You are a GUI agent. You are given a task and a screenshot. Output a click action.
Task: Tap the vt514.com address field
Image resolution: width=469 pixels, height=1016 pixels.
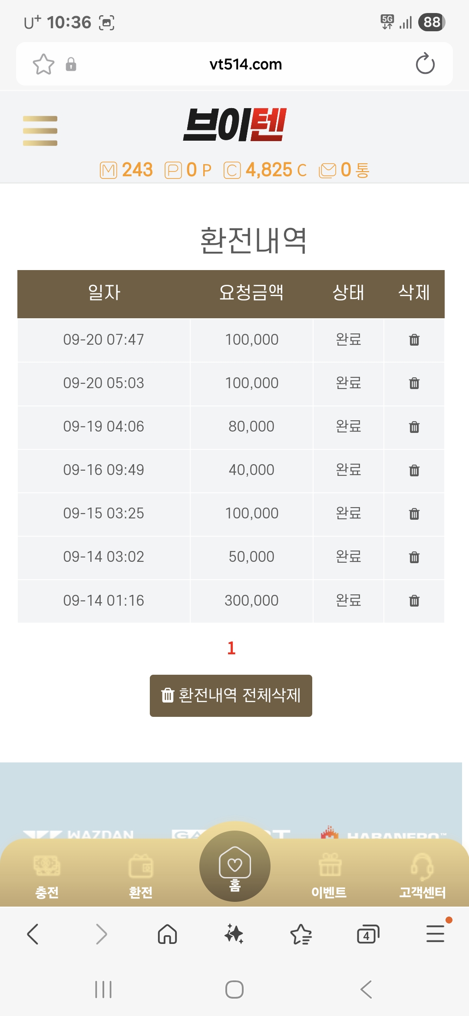pos(246,64)
